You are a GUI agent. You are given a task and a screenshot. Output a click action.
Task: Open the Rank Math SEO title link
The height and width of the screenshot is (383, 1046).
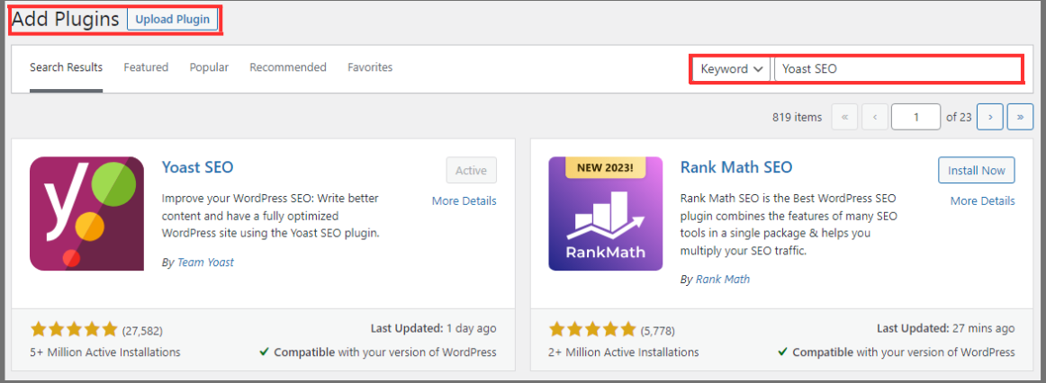click(736, 166)
